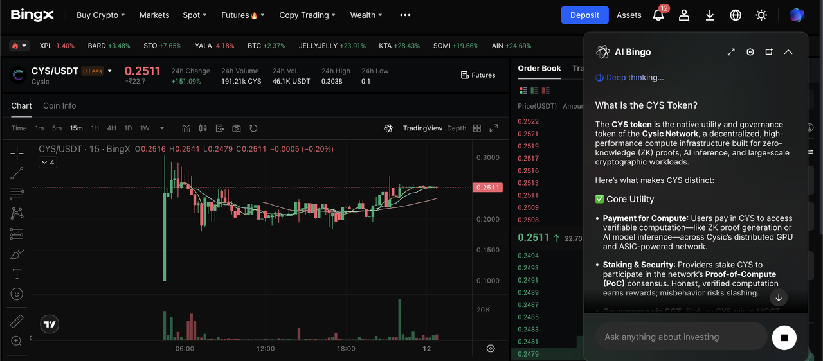The height and width of the screenshot is (361, 823).
Task: Select the 1H timeframe
Action: pyautogui.click(x=95, y=128)
